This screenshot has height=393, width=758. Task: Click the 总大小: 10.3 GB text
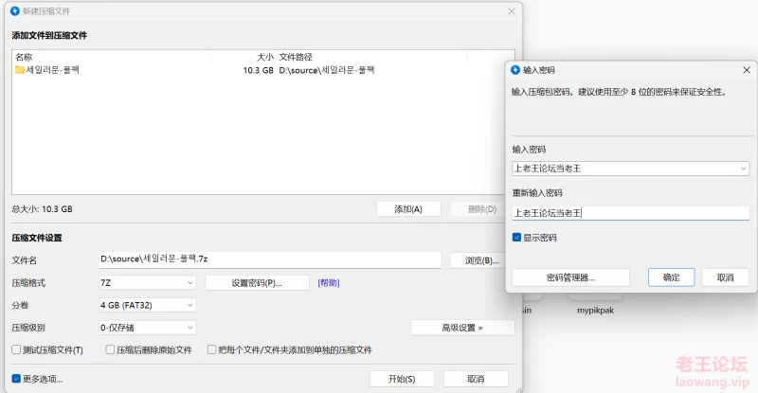pyautogui.click(x=42, y=209)
